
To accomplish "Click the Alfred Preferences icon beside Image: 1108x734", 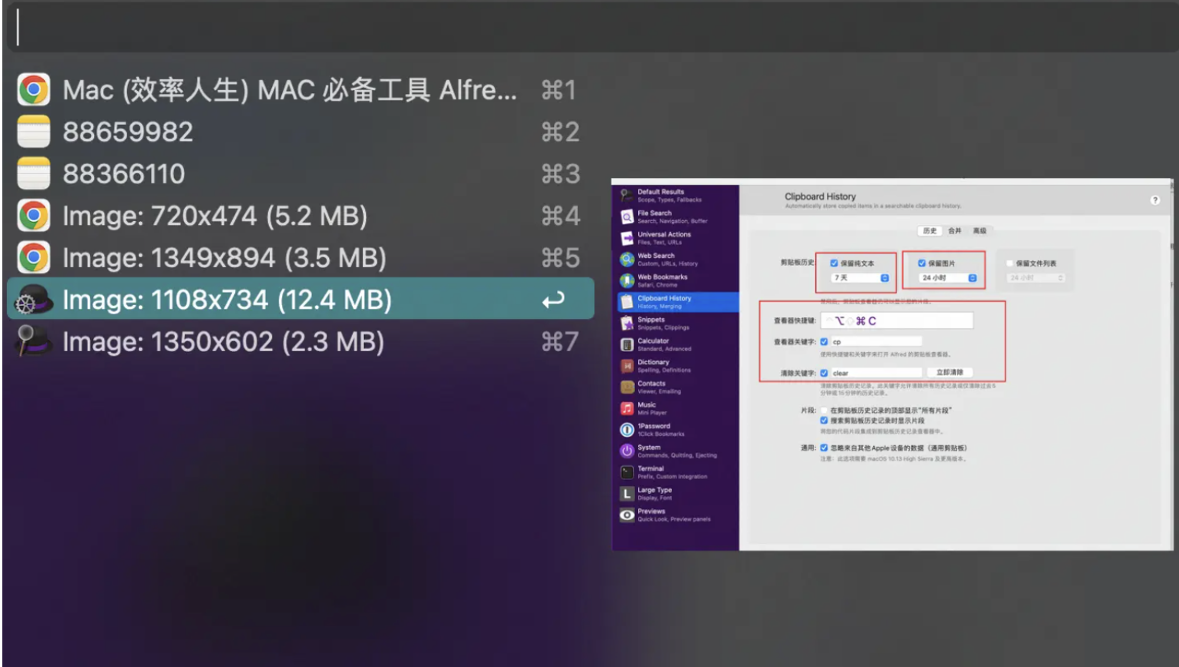I will pyautogui.click(x=34, y=300).
